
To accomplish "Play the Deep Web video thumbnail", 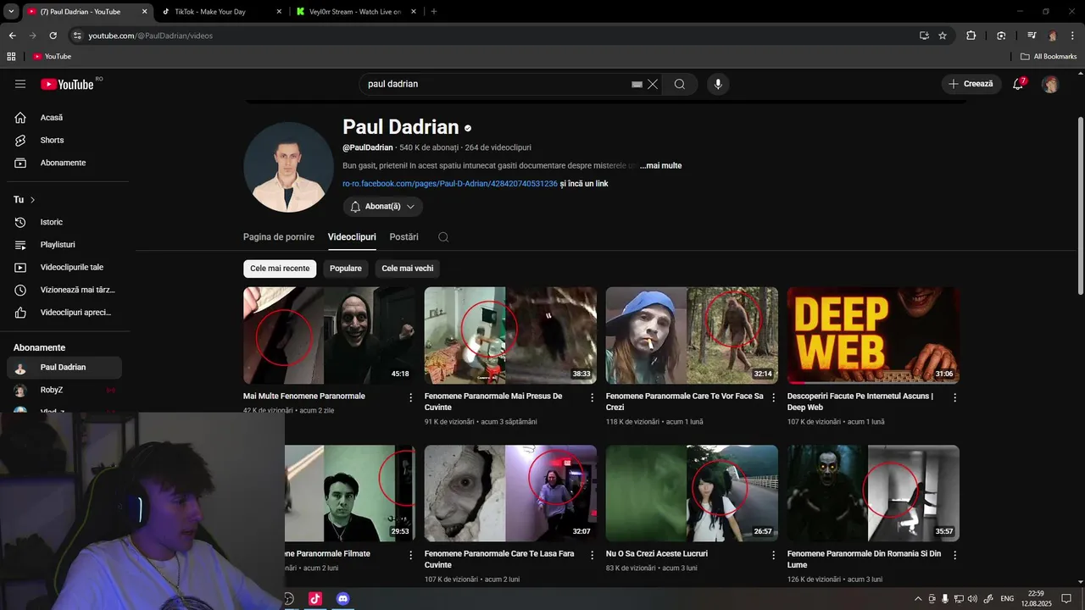I will (x=873, y=335).
